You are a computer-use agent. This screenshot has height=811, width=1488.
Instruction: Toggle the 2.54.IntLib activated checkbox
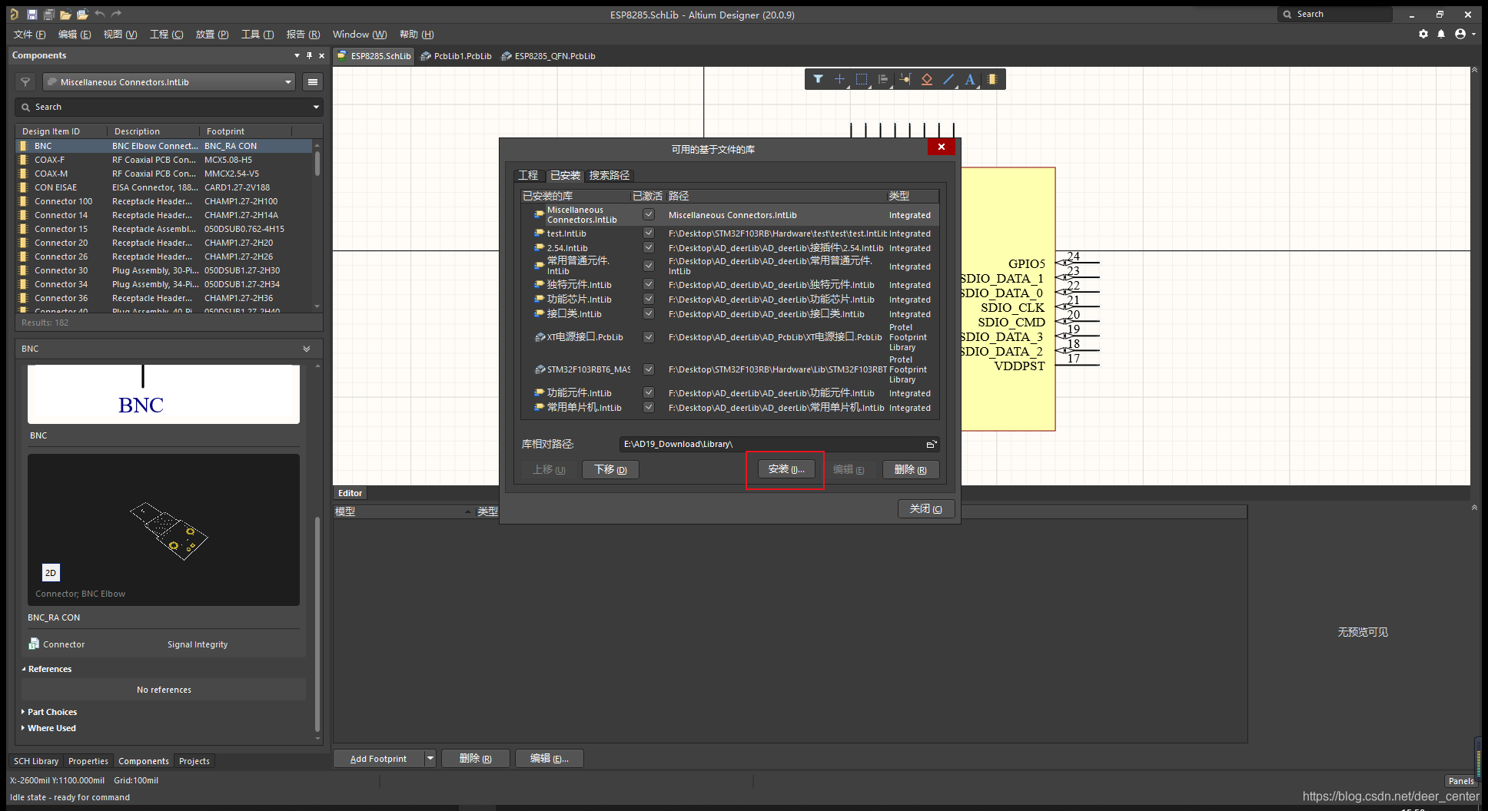tap(649, 248)
